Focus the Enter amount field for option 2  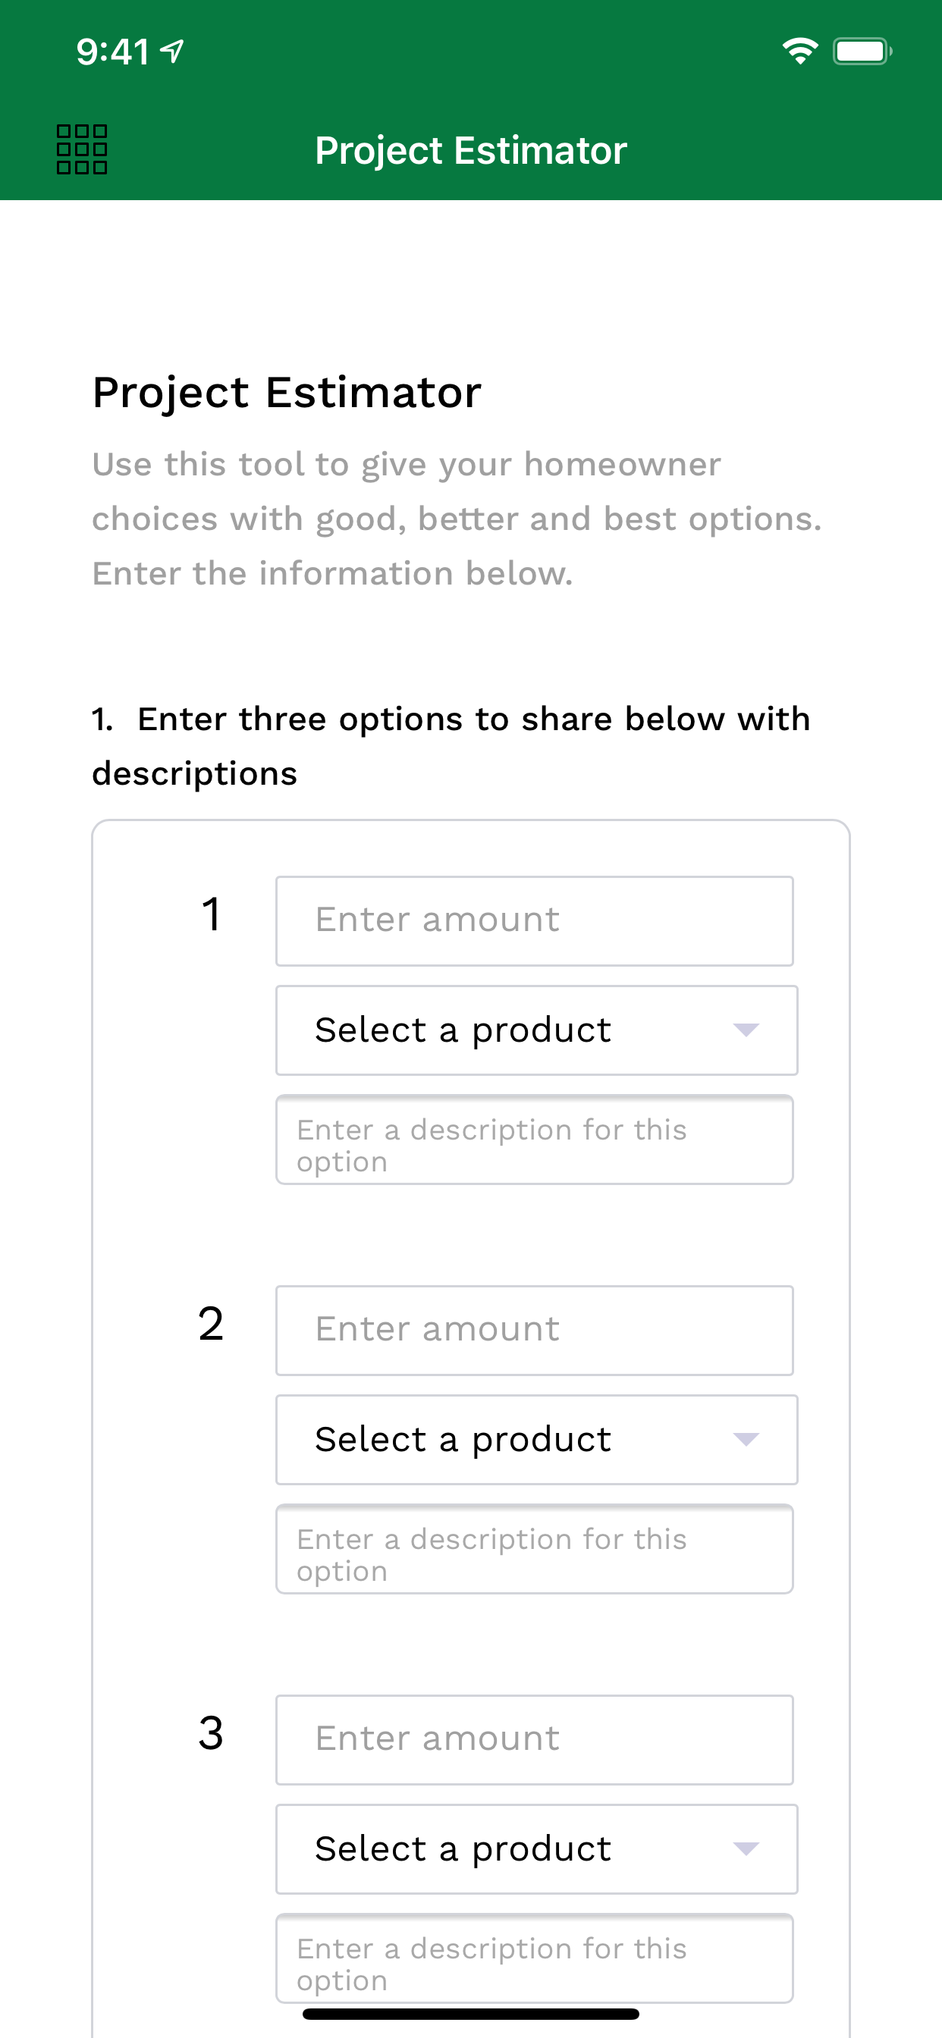click(534, 1330)
